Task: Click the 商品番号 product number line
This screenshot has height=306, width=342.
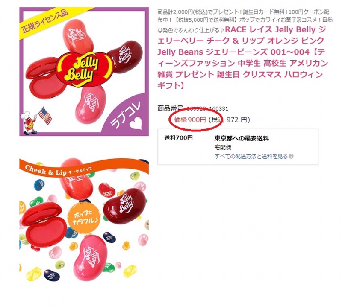Action: [193, 108]
